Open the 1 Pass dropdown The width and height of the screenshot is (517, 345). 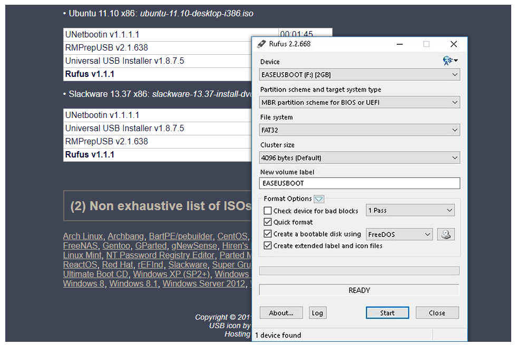tap(410, 211)
